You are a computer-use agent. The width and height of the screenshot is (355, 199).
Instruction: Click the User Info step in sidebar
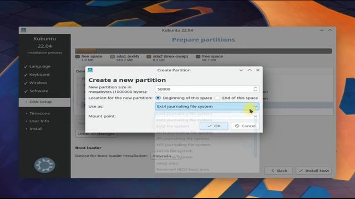click(39, 121)
